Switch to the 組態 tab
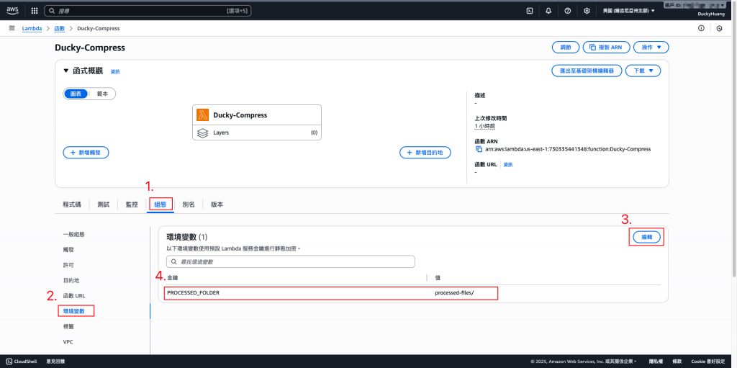 pyautogui.click(x=160, y=205)
